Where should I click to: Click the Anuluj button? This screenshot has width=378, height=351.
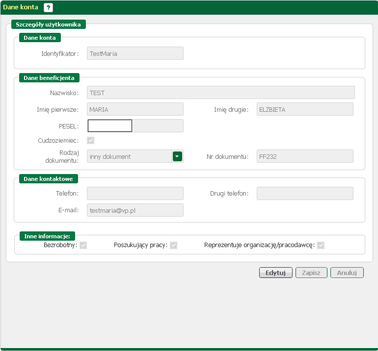pyautogui.click(x=347, y=273)
